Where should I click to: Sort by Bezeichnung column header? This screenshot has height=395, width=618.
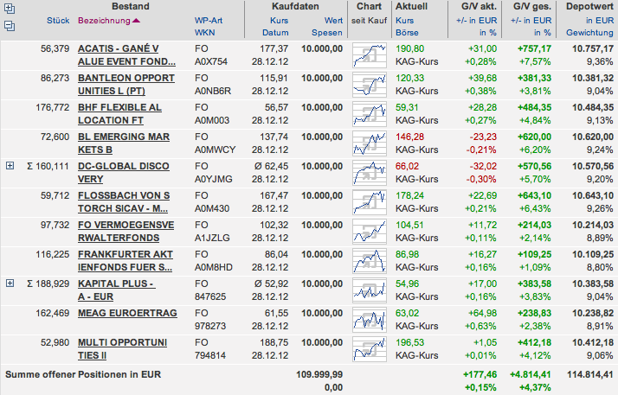tap(104, 21)
